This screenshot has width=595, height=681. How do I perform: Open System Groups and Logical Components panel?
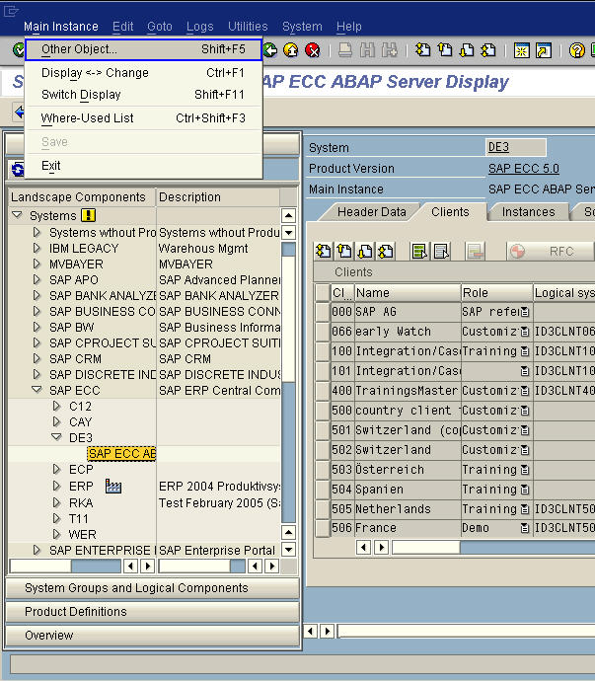[x=152, y=588]
